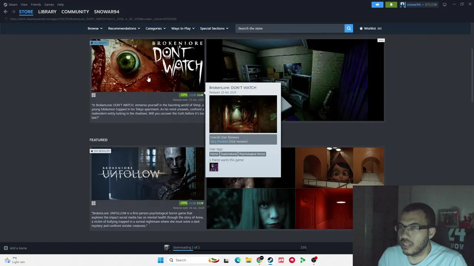Click the ON WISHLIST badge
474x266 pixels.
tap(100, 151)
